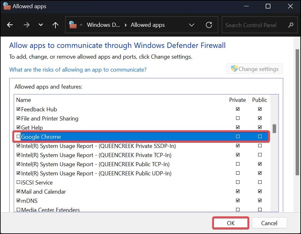
Task: Click the search magnifier icon
Action: pyautogui.click(x=291, y=25)
